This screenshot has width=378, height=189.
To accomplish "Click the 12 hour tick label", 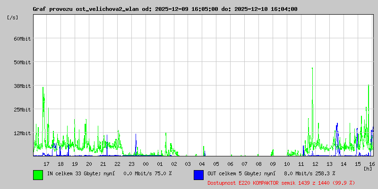I will coord(315,164).
